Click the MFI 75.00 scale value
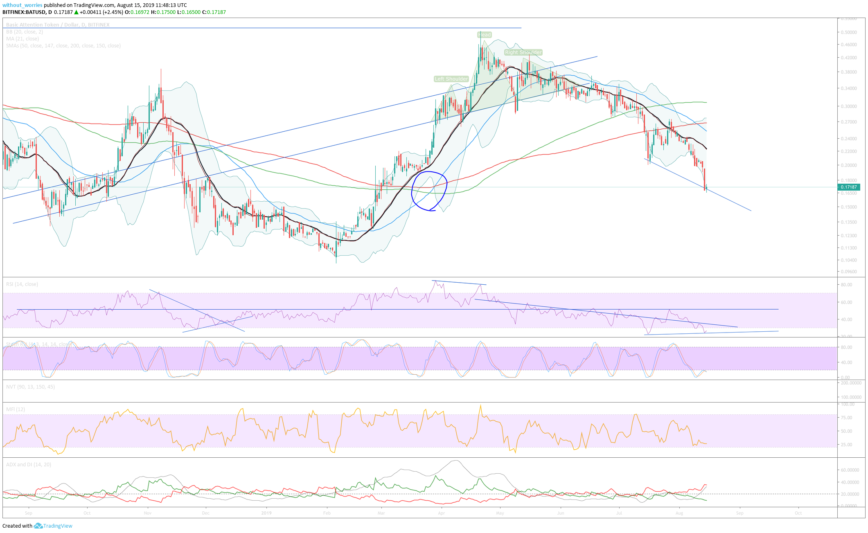Screen dimensions: 868x533 pos(846,418)
